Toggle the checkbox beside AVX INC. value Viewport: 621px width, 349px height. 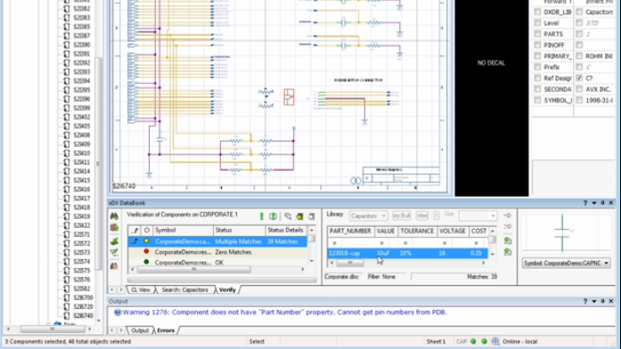pyautogui.click(x=579, y=89)
